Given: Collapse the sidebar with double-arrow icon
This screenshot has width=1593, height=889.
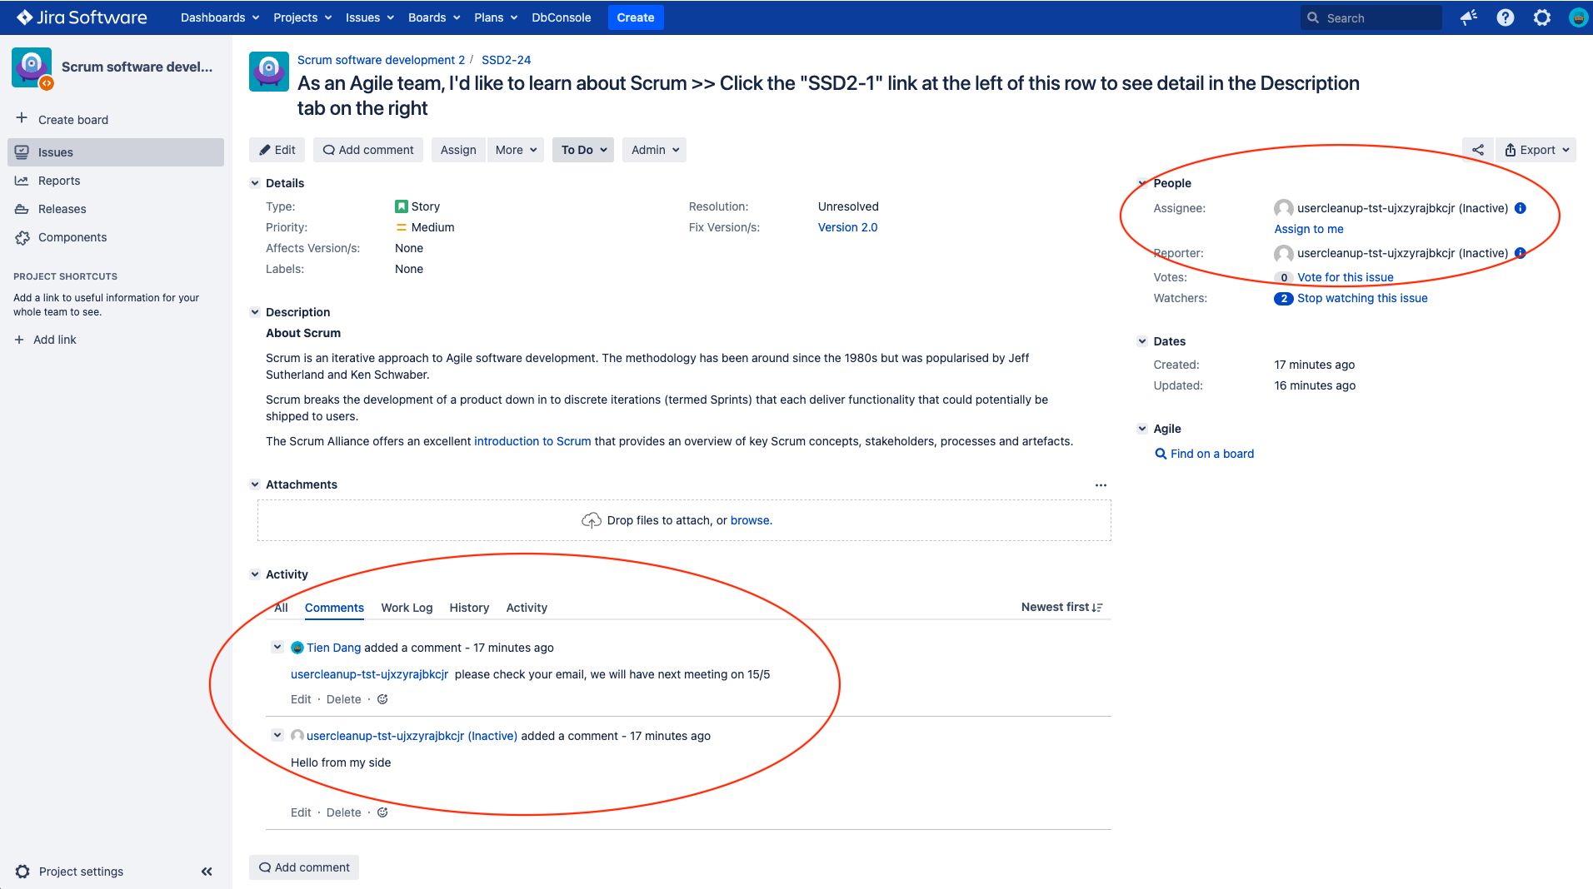Looking at the screenshot, I should pos(207,872).
